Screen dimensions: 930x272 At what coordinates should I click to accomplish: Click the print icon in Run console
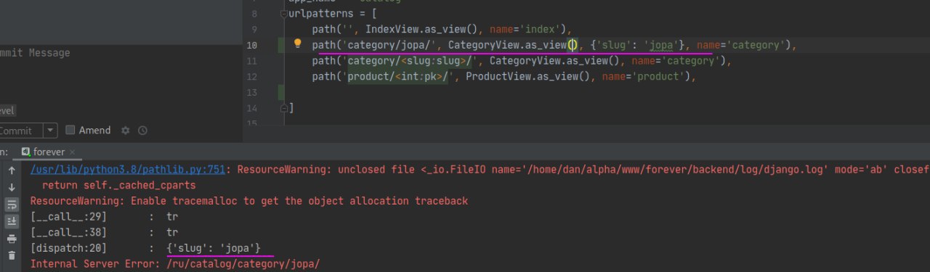[x=12, y=239]
